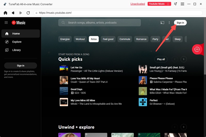206x137 pixels.
Task: Click the SZA artist link
Action: point(77,93)
